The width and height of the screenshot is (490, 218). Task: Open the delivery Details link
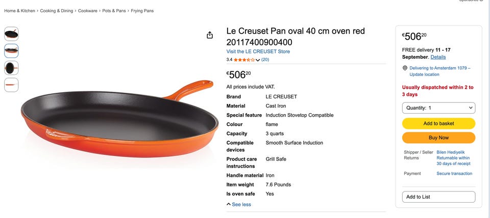coord(438,57)
